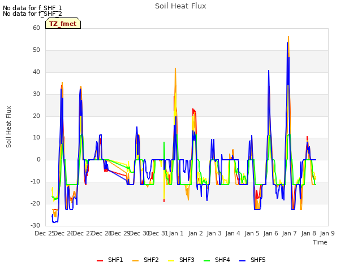Click the orange peak near 42 on Jan 1
Image resolution: width=362 pixels, height=271 pixels.
point(175,68)
